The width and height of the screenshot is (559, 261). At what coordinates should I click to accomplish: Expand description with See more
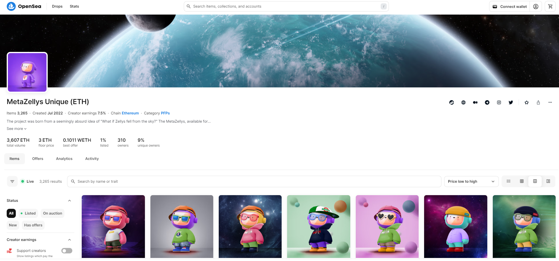point(17,129)
